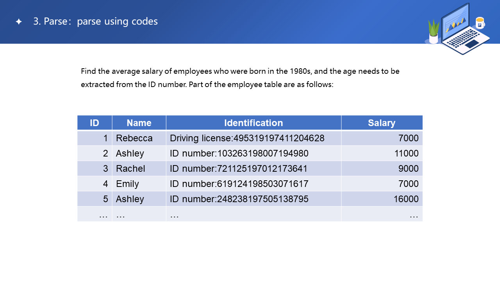Select the salary cell showing 11000
The height and width of the screenshot is (281, 500).
tap(406, 153)
